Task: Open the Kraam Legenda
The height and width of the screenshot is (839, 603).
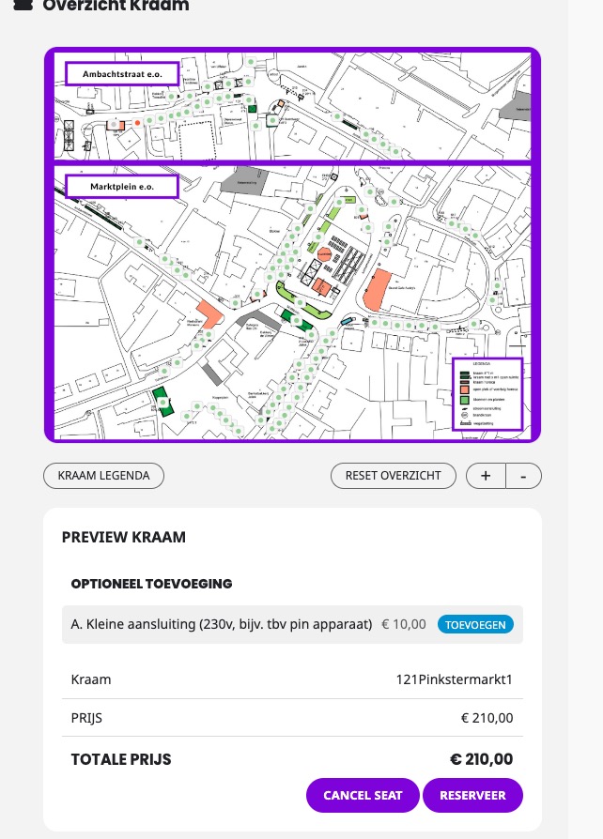Action: [x=103, y=476]
